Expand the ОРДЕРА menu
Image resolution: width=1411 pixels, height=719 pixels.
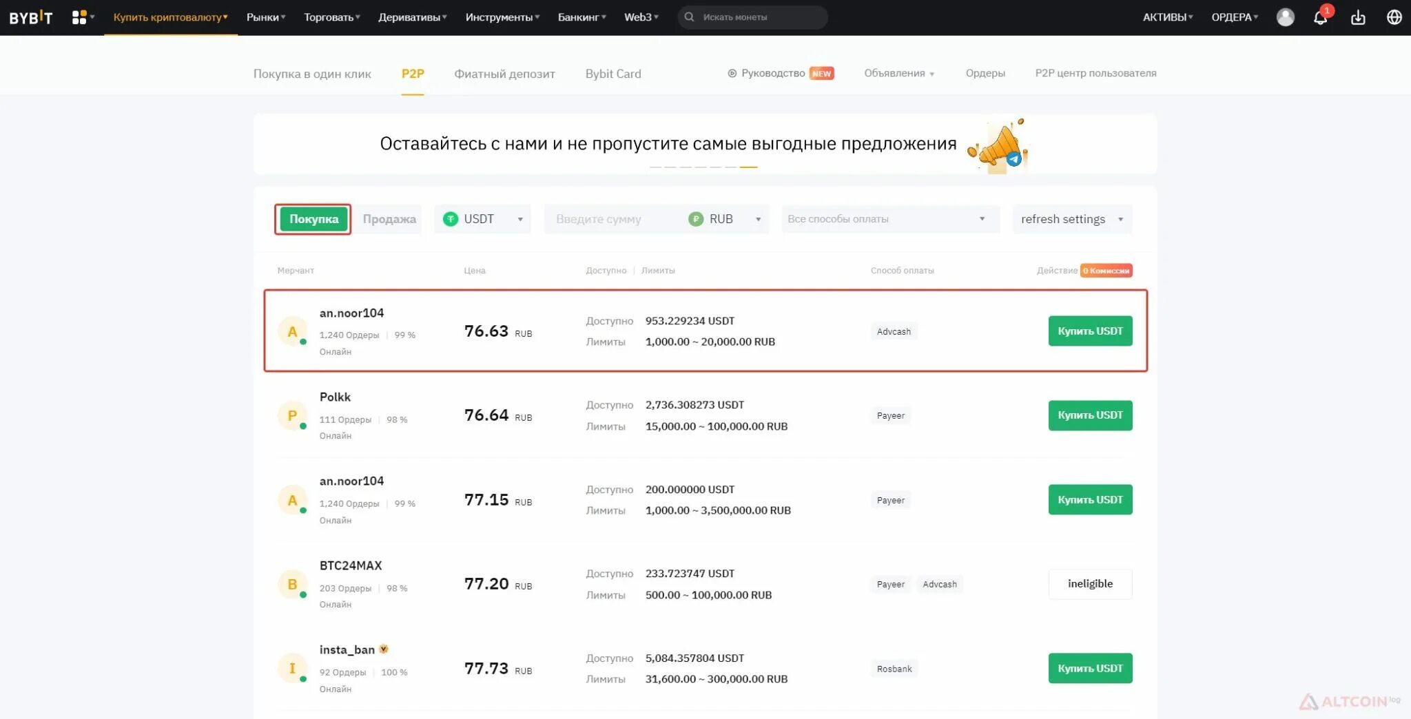coord(1235,17)
